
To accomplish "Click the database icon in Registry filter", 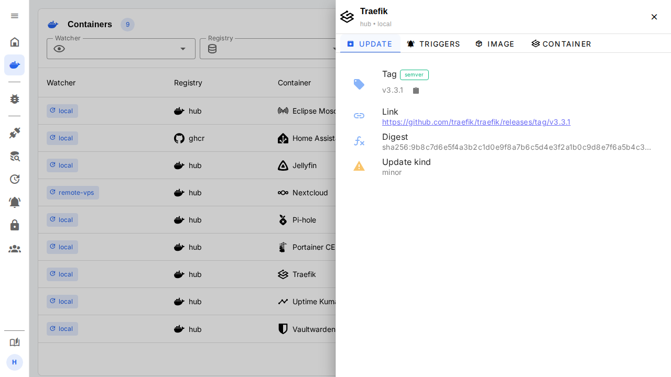I will point(212,49).
